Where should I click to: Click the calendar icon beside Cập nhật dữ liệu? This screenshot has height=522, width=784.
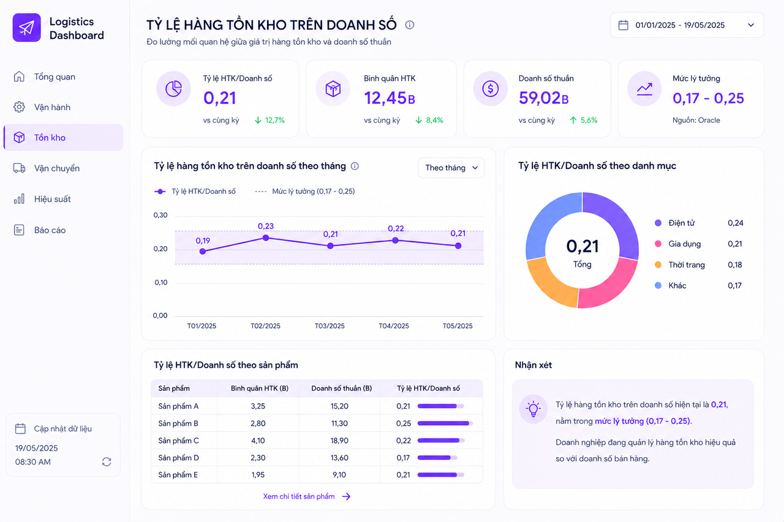pos(20,428)
